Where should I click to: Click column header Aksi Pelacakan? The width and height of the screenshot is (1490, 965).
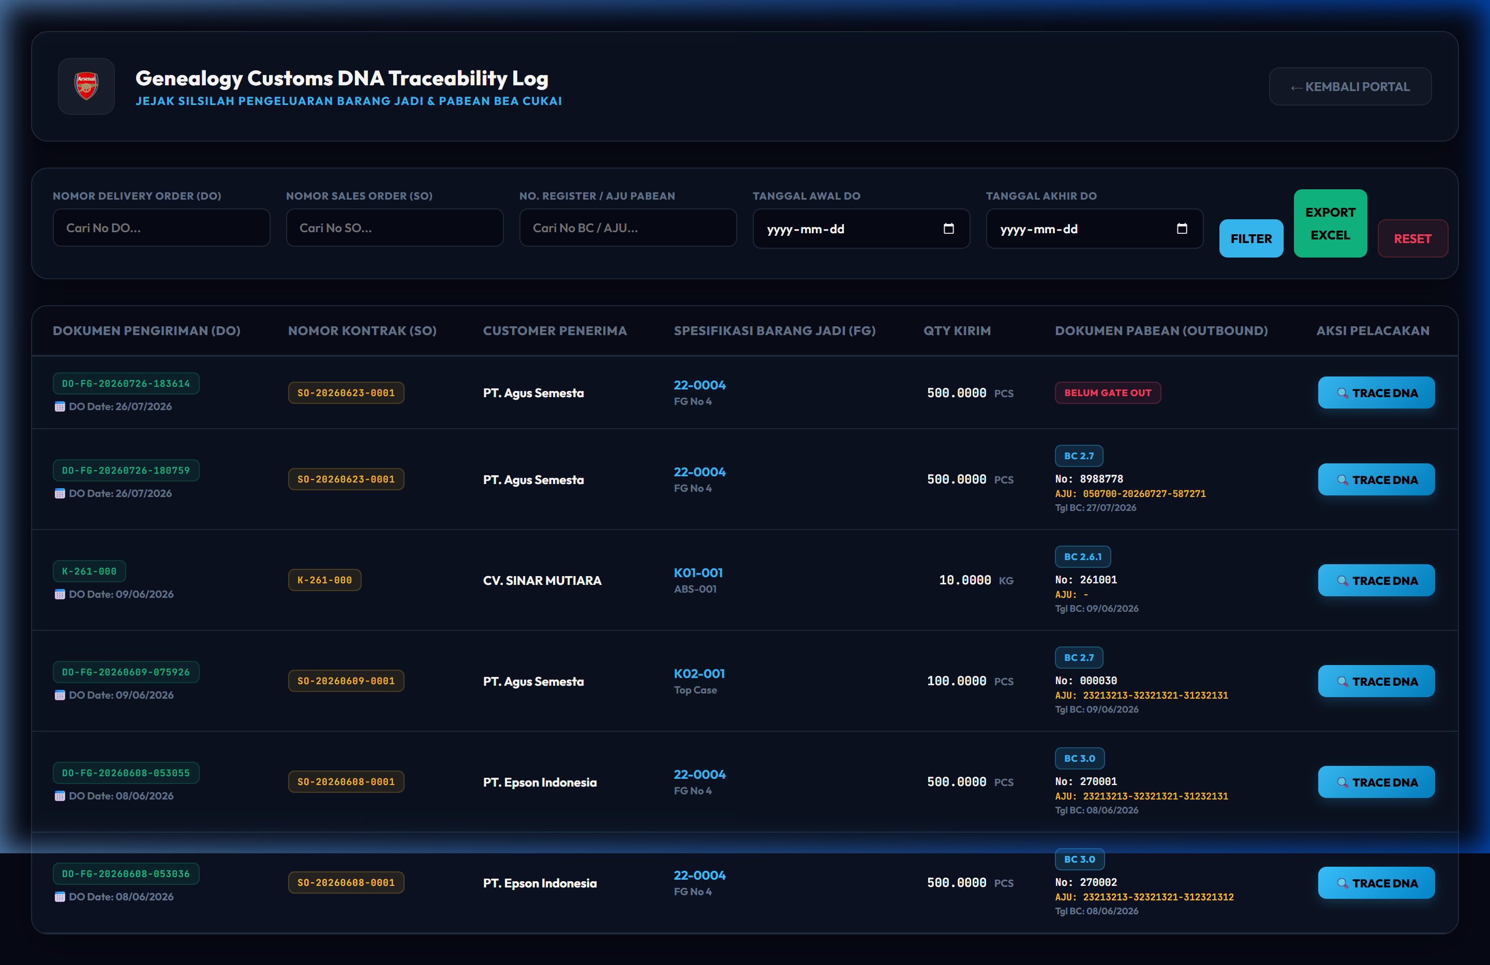(x=1373, y=330)
